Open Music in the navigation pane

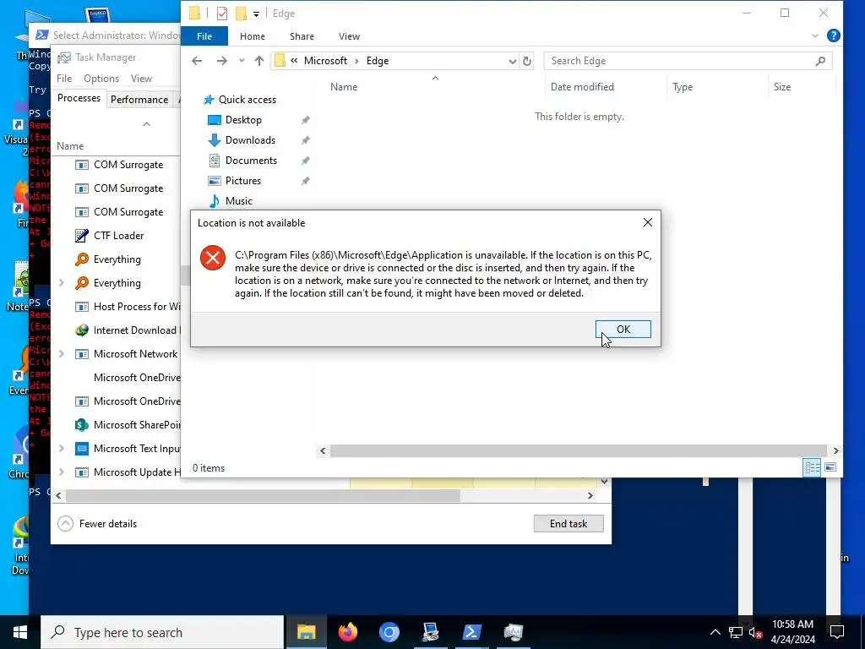point(238,201)
